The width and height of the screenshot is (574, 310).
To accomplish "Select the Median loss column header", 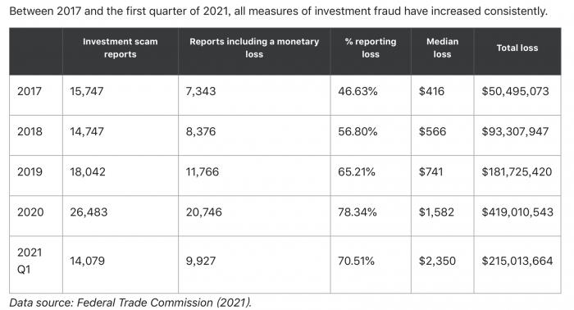I will pos(442,48).
